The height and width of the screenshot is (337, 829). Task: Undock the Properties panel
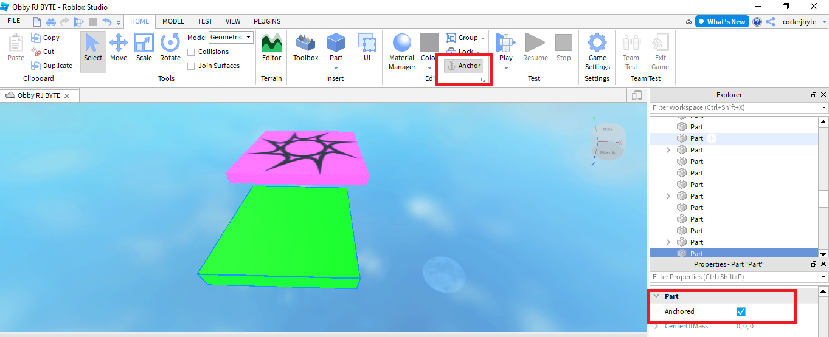pyautogui.click(x=814, y=264)
